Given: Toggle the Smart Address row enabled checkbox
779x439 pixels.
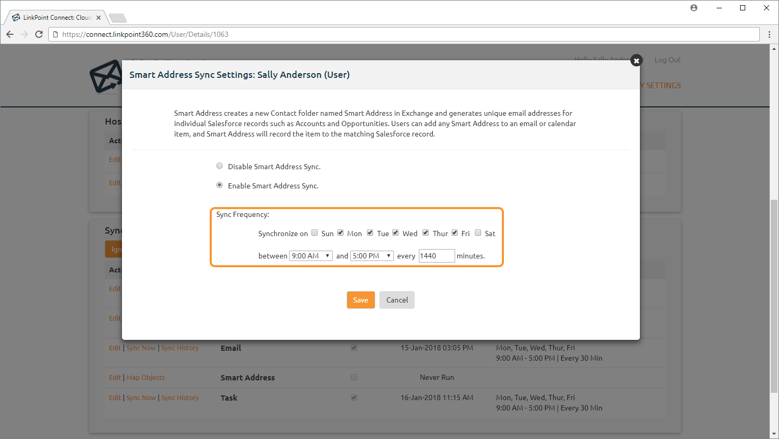Looking at the screenshot, I should pyautogui.click(x=354, y=377).
